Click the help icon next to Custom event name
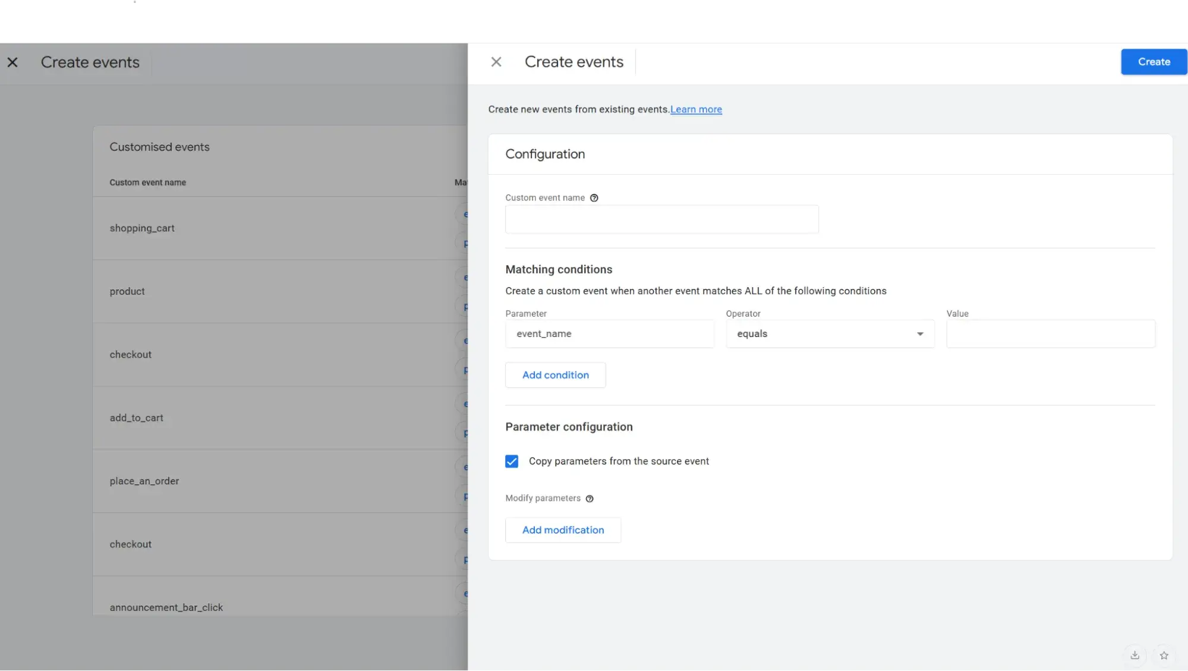The height and width of the screenshot is (671, 1188). pyautogui.click(x=593, y=197)
